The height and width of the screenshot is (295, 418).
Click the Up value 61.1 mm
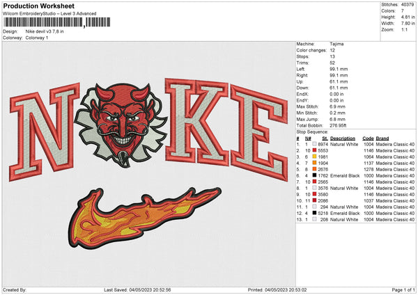(339, 81)
